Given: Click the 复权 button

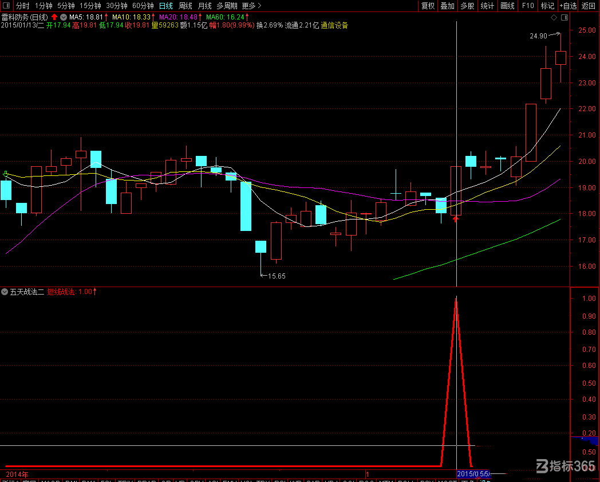Looking at the screenshot, I should (x=428, y=6).
